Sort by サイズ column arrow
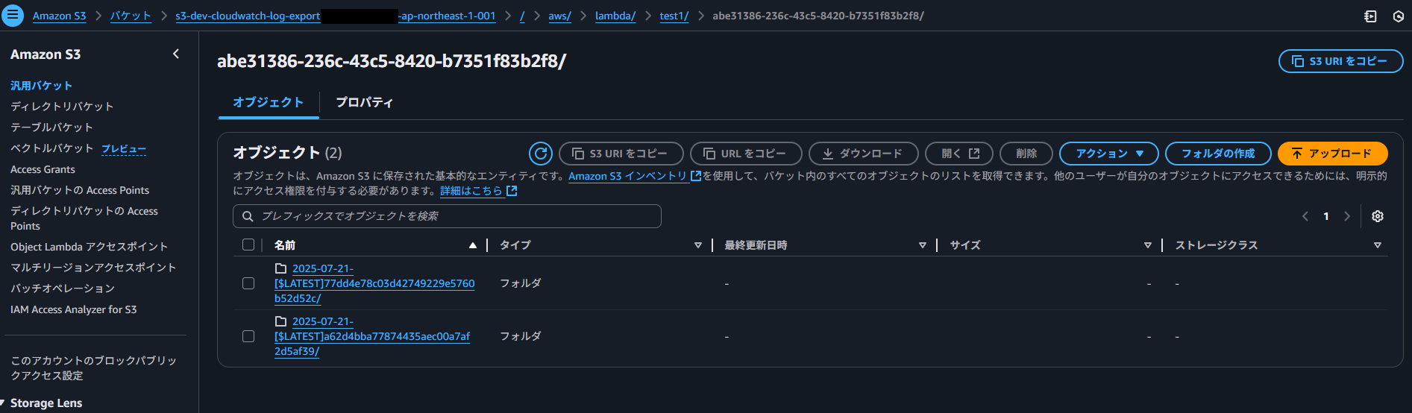1412x413 pixels. coord(1148,245)
